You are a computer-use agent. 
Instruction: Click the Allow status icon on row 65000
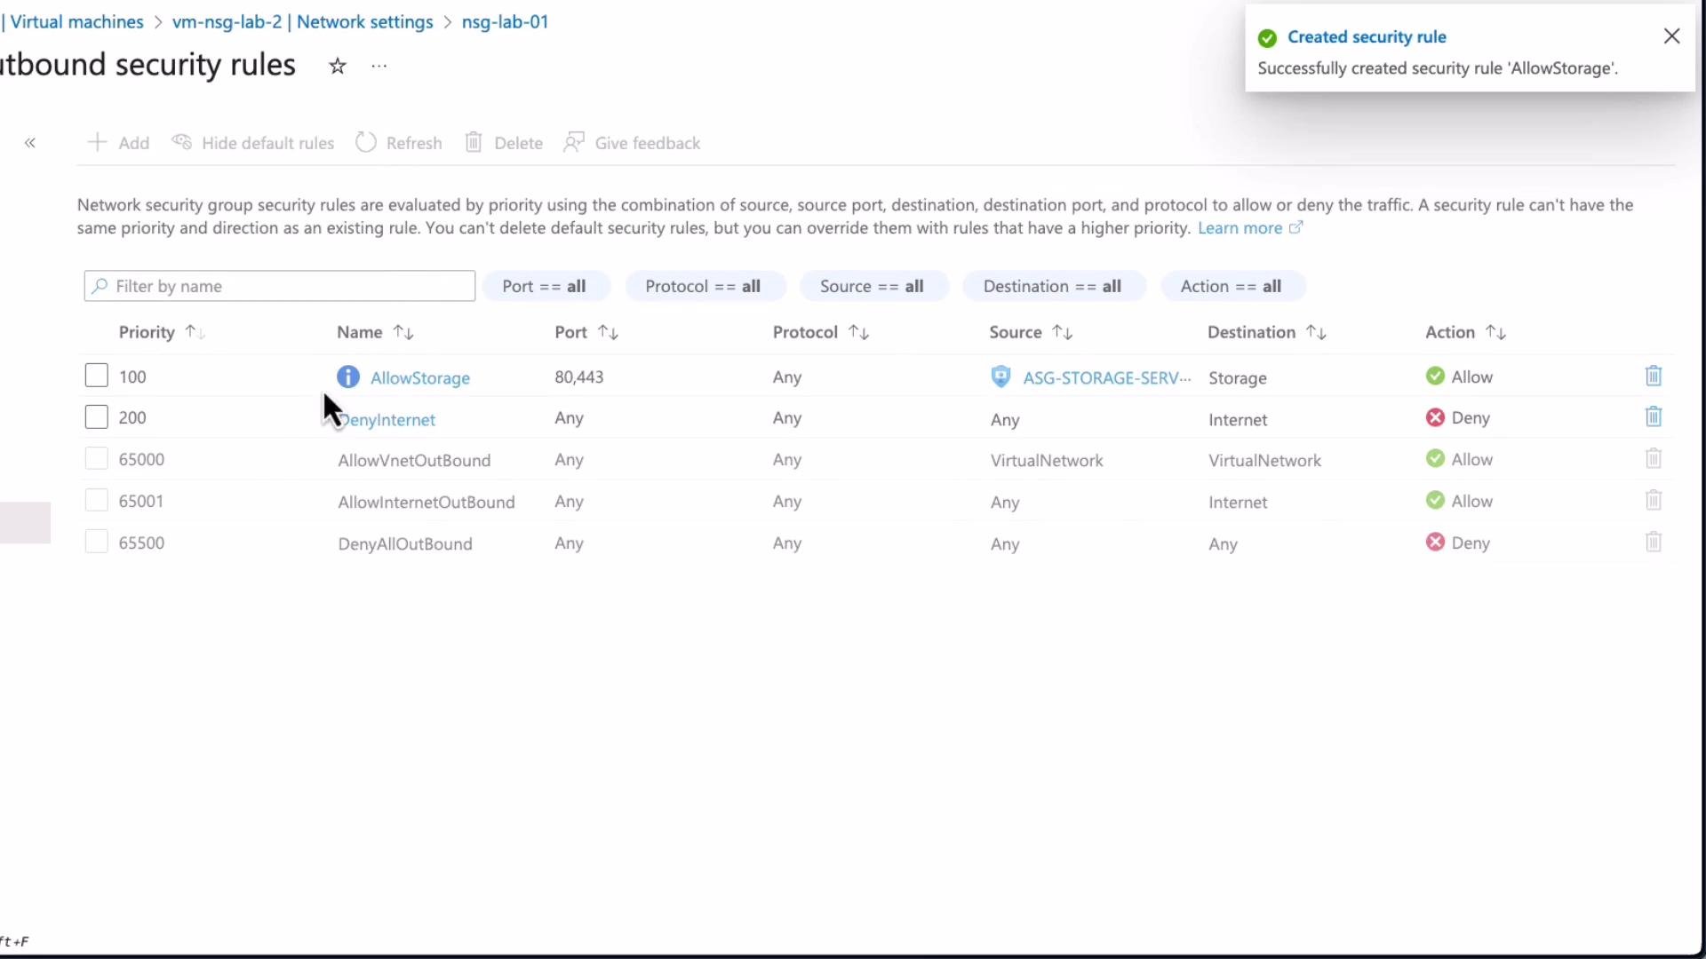pos(1435,459)
